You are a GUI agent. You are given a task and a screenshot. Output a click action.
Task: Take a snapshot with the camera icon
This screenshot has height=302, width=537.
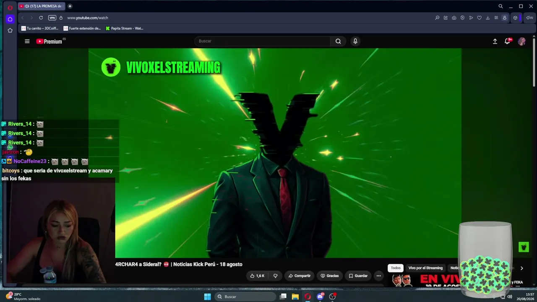pyautogui.click(x=454, y=18)
